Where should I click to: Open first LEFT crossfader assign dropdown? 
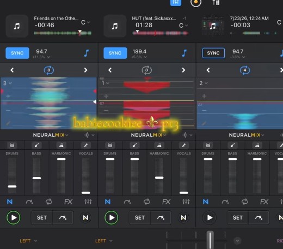click(28, 241)
